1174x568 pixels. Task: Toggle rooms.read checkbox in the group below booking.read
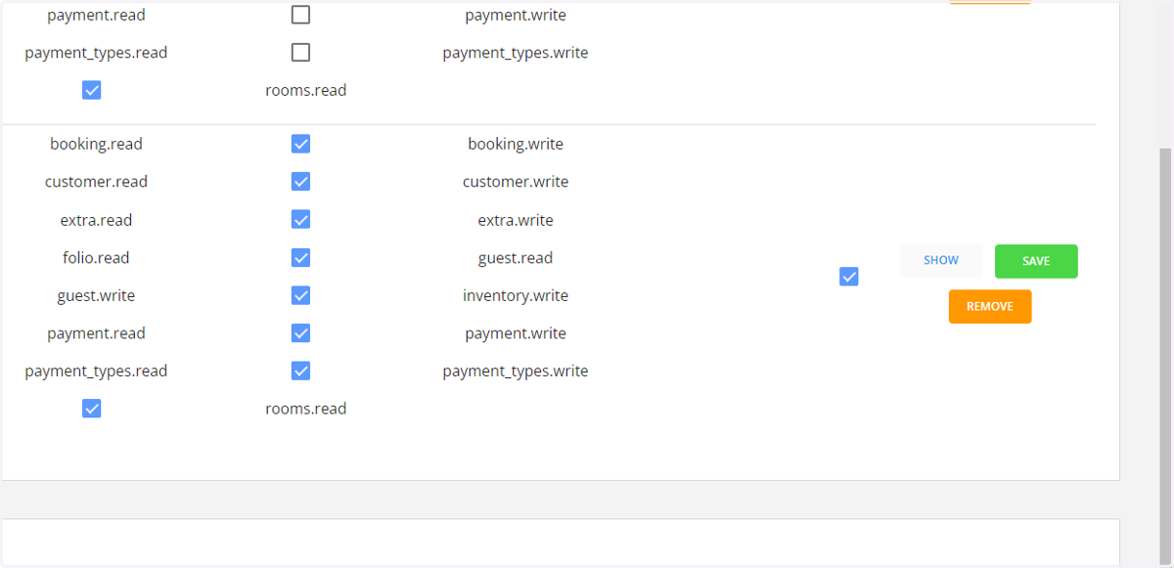coord(92,409)
